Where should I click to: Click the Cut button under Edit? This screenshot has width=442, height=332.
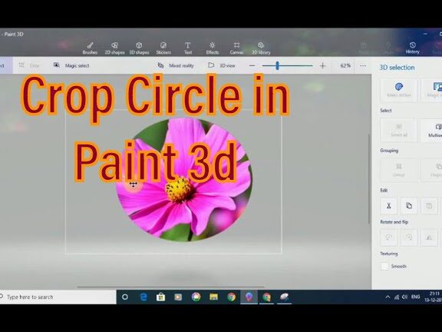coord(389,206)
